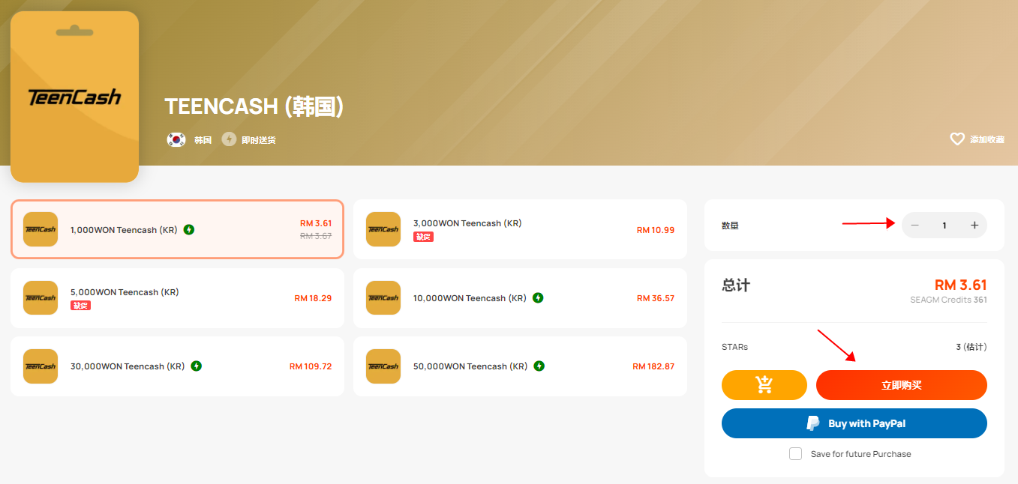The image size is (1018, 484).
Task: Click the RM 10.99 price text
Action: point(656,230)
